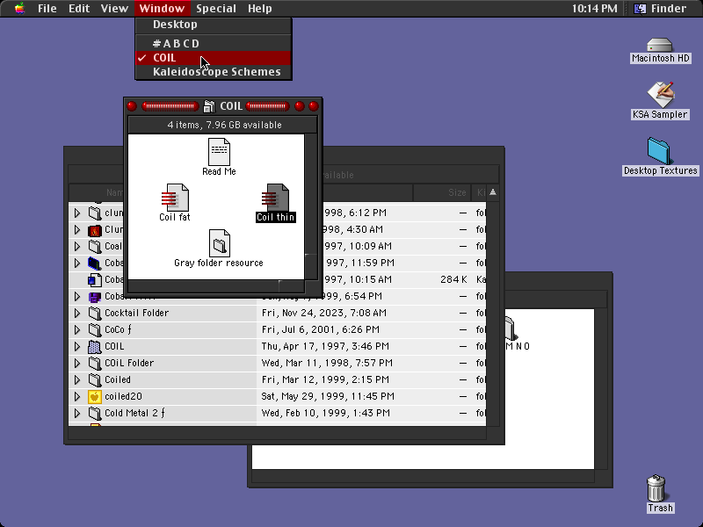Click the date Sat, May 29, 1999, 11:45 PM
The height and width of the screenshot is (527, 703).
(x=328, y=397)
